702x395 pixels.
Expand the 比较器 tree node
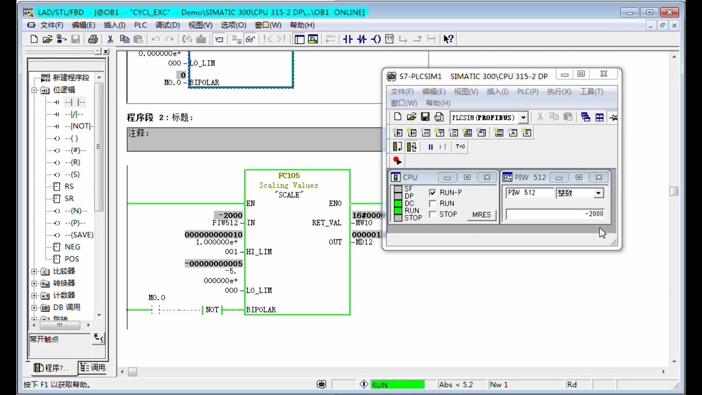(34, 271)
